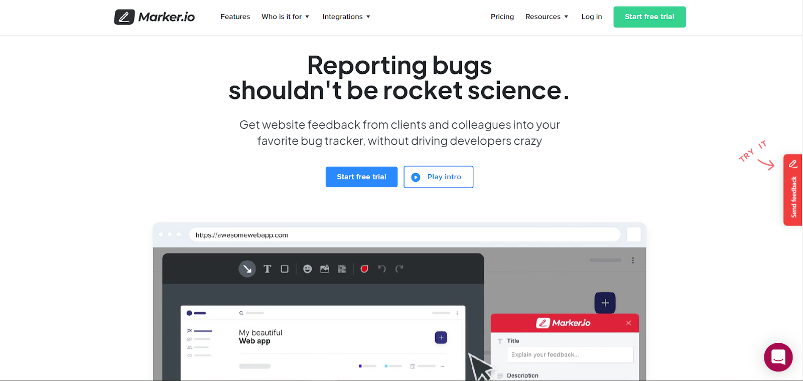Click the mock browser three-dot menu
Viewport: 803px width, 381px height.
[633, 261]
